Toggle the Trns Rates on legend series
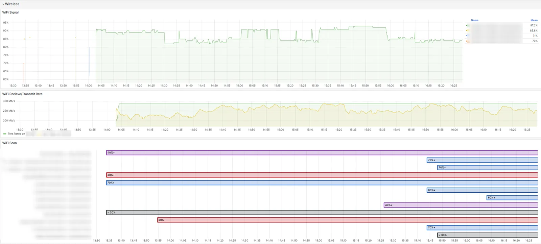This screenshot has height=244, width=541. [16, 134]
